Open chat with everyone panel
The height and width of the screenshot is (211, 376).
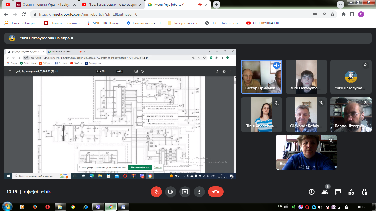pos(338,192)
